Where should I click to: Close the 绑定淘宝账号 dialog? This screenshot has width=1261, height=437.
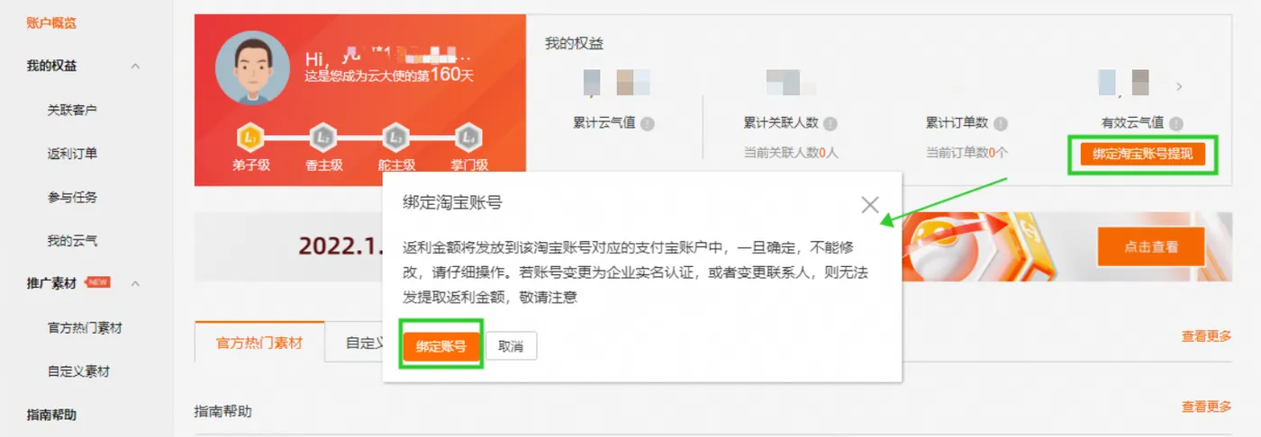869,205
